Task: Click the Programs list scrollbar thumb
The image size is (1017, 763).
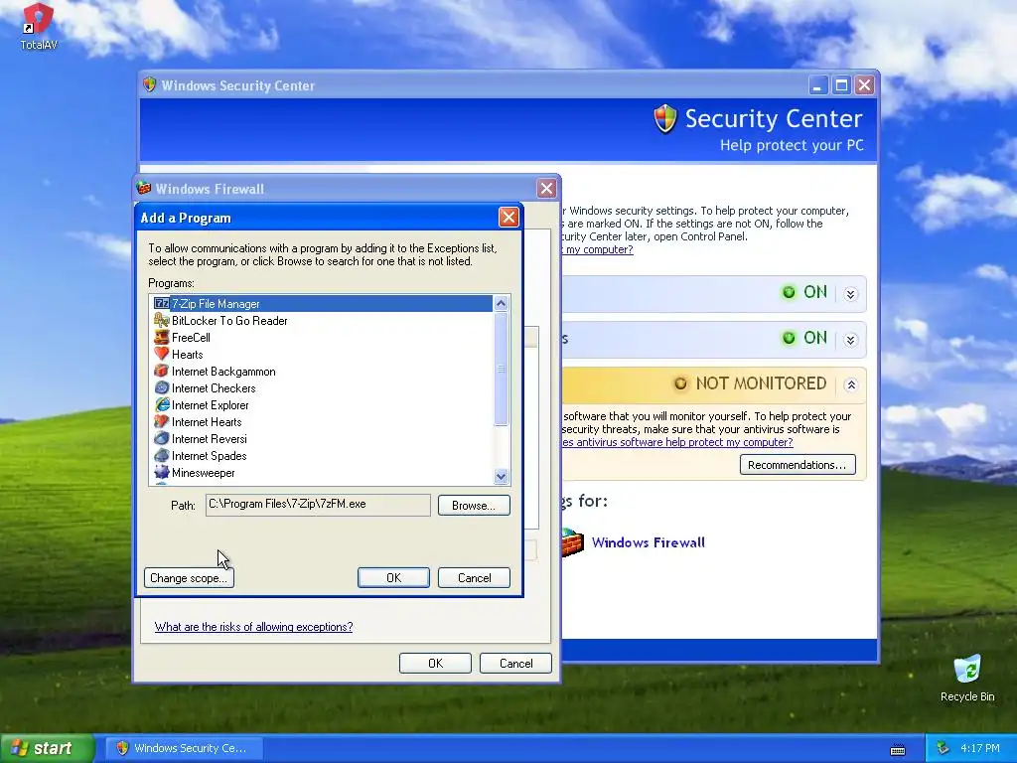Action: tap(501, 369)
